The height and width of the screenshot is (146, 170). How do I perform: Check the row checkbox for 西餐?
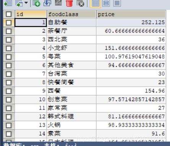click(x=9, y=91)
